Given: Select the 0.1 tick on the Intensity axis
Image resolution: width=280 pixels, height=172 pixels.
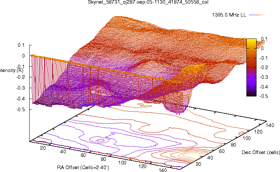Looking at the screenshot, I should (21, 45).
